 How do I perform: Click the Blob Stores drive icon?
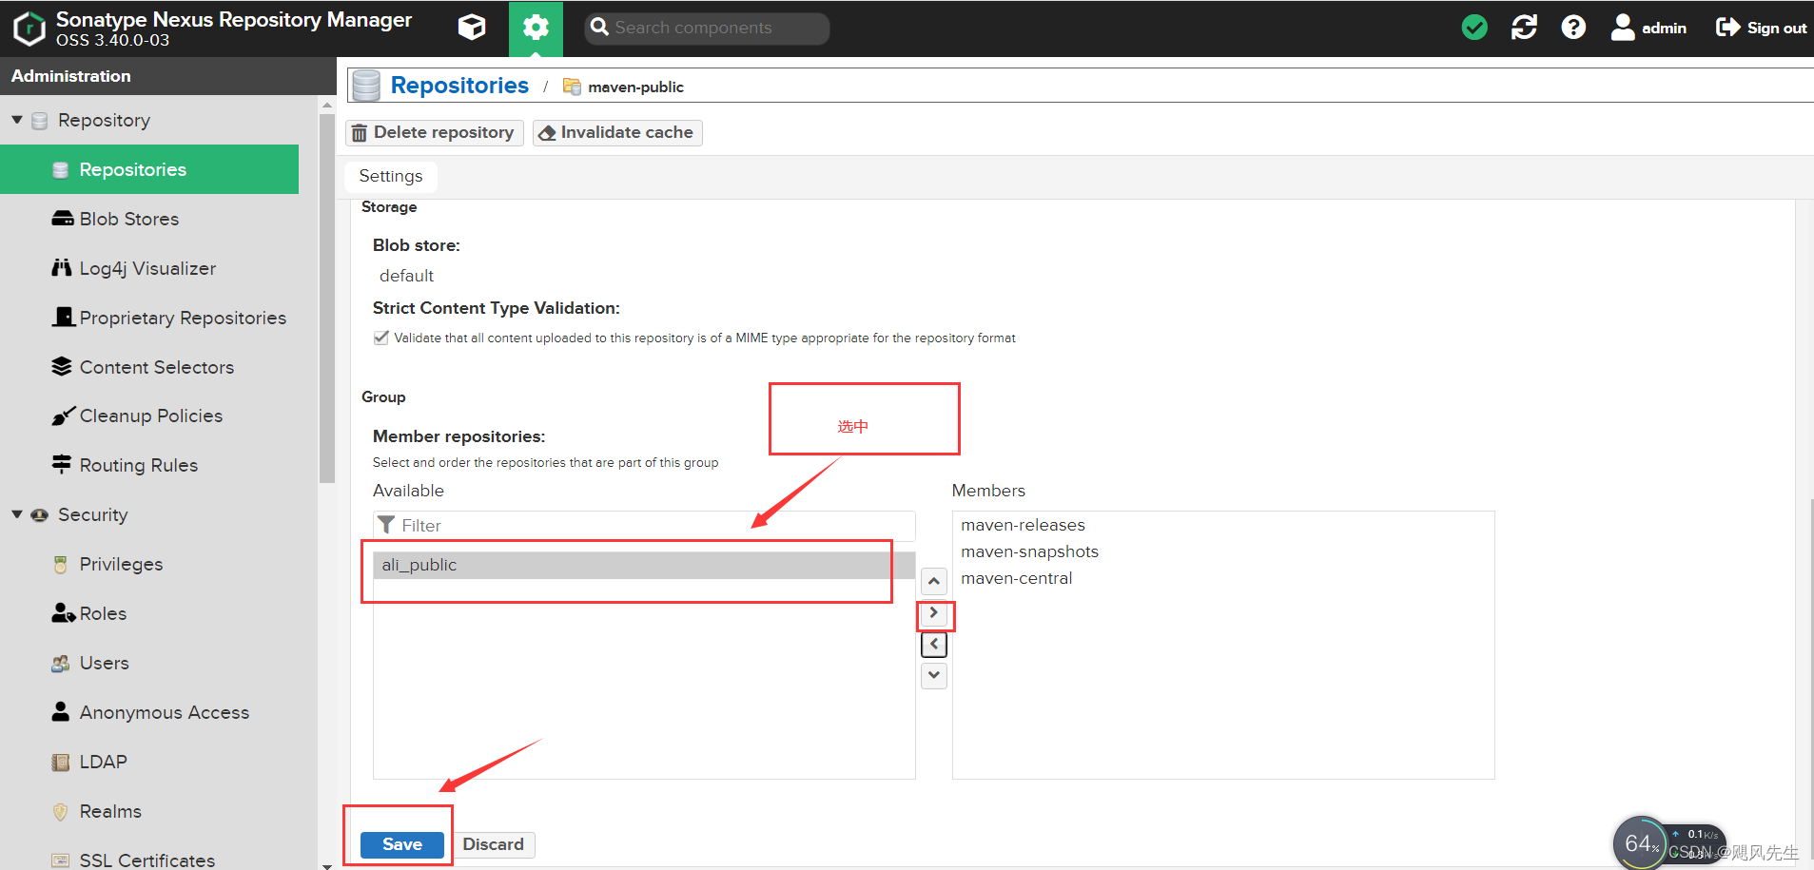(x=62, y=219)
